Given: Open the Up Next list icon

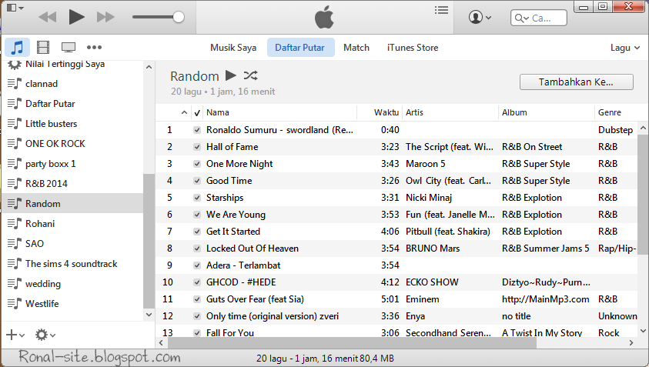Looking at the screenshot, I should [441, 10].
